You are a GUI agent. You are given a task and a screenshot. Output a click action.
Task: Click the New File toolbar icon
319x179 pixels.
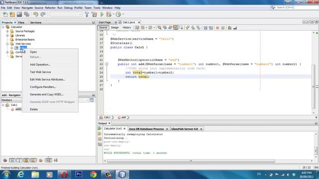pyautogui.click(x=5, y=14)
